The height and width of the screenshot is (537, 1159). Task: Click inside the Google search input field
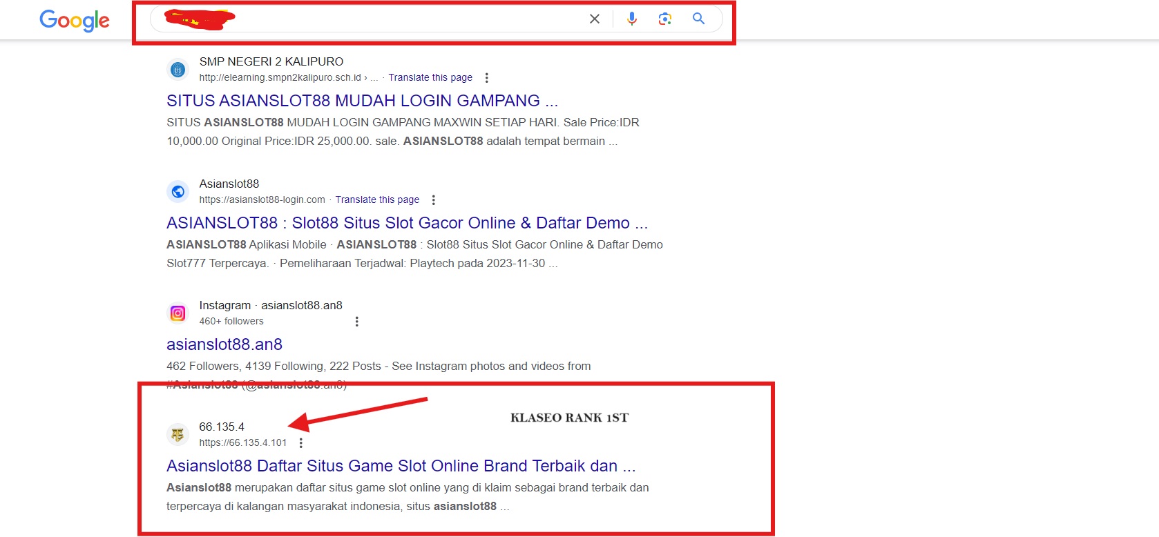(x=408, y=19)
